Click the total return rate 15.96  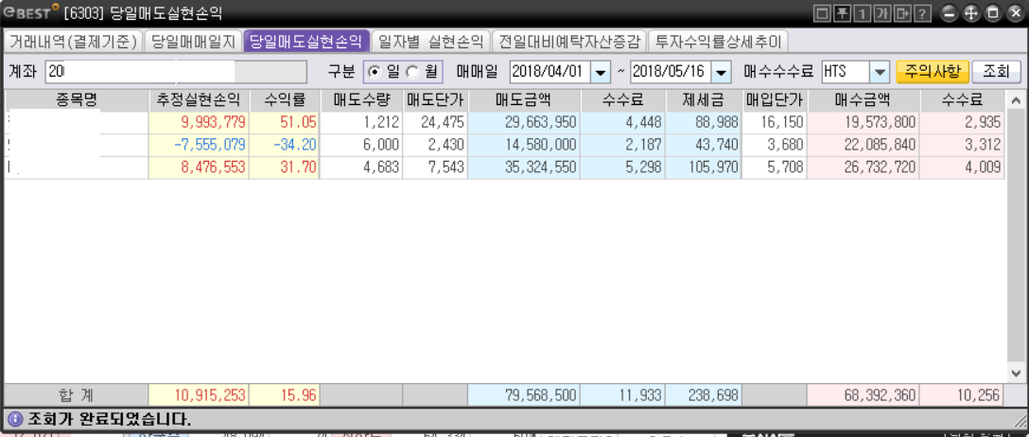click(x=284, y=395)
